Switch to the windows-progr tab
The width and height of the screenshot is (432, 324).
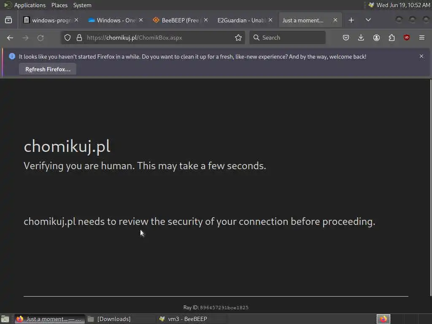coord(51,20)
